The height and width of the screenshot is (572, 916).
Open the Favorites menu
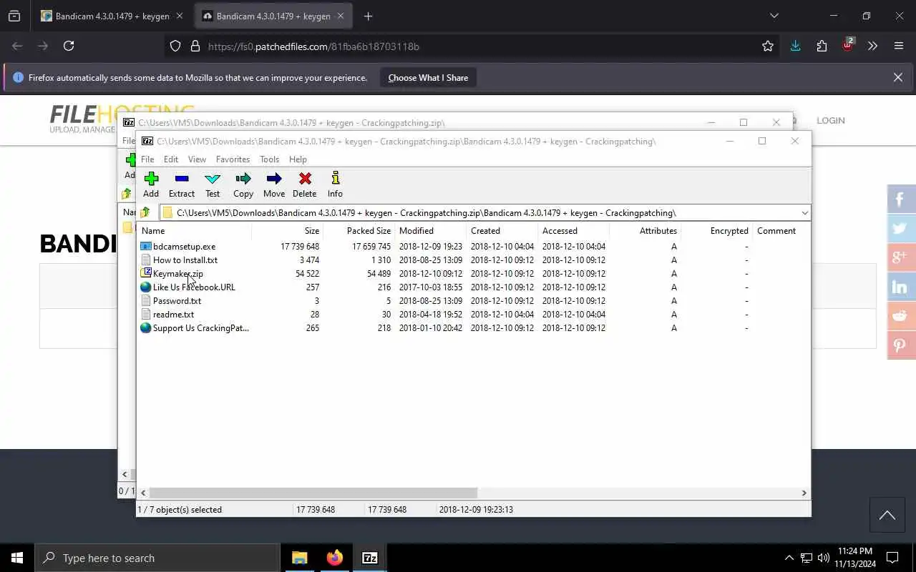(233, 159)
